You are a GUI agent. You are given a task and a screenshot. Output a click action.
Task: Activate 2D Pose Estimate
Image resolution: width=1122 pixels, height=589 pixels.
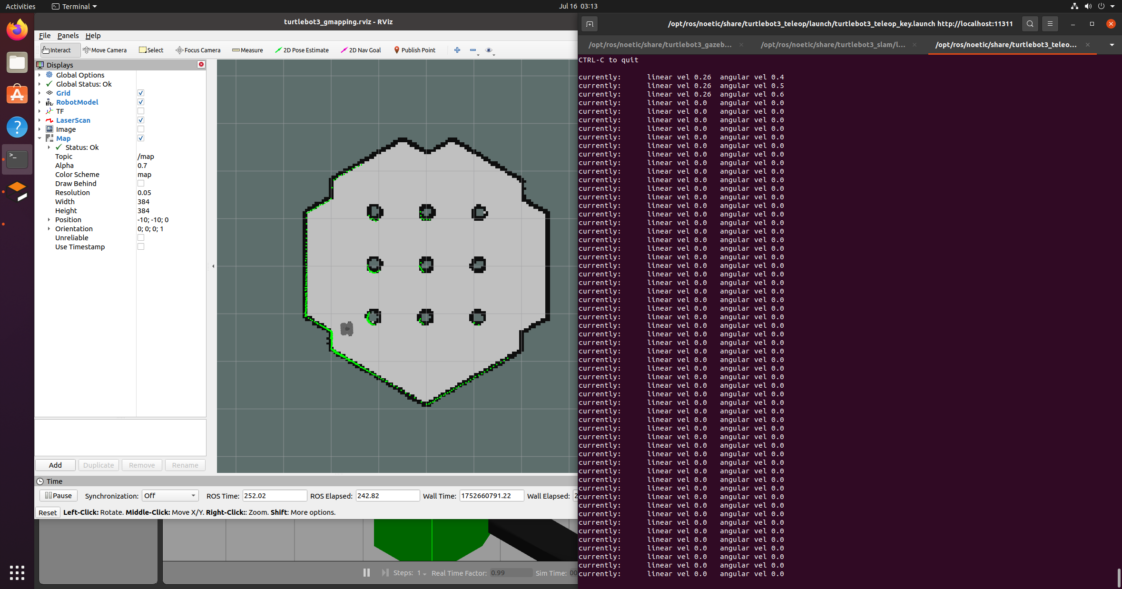[303, 50]
